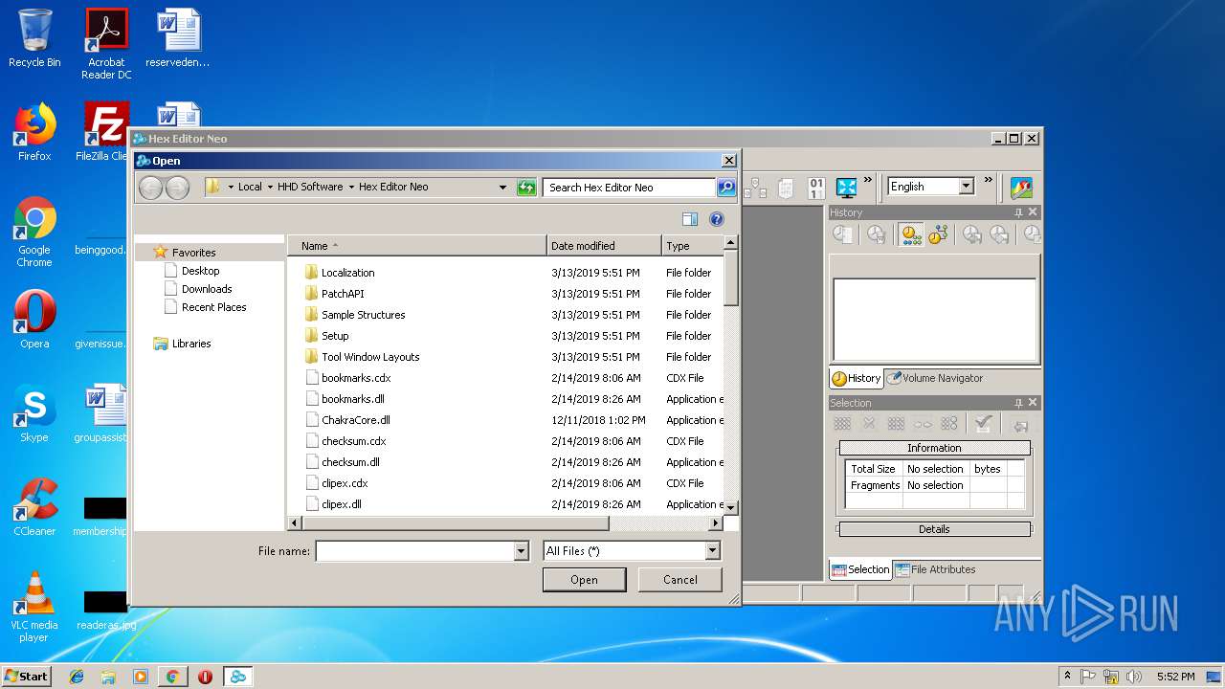Expand toolbar overflow chevron next to full screen icon
1225x689 pixels.
coord(868,179)
